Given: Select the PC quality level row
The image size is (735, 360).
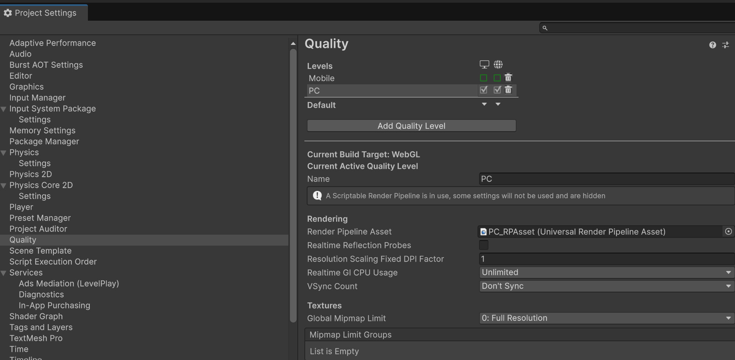Looking at the screenshot, I should (x=392, y=91).
